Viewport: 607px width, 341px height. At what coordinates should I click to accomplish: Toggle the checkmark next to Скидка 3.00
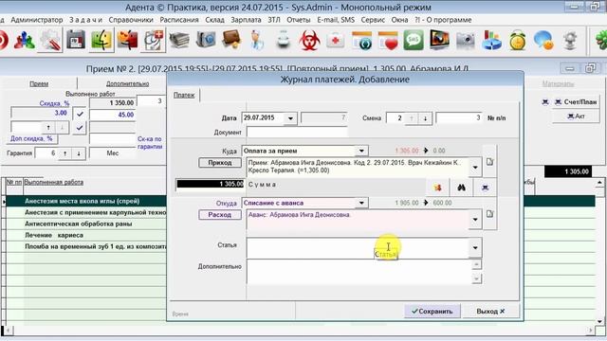(80, 114)
